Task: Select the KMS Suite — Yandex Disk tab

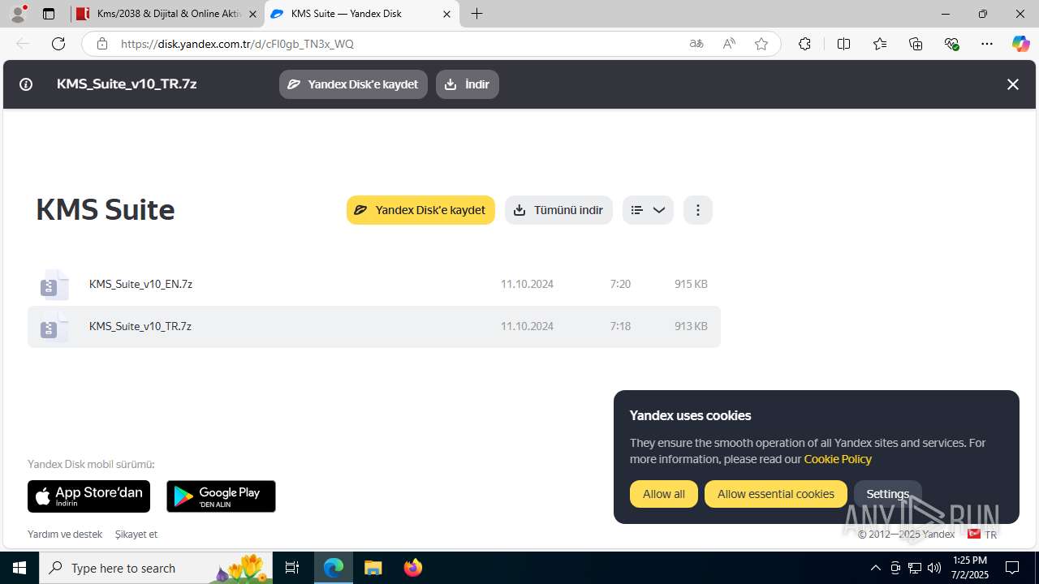Action: 362,14
